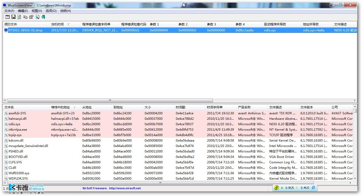Click the Save floppy disk icon
Viewport: 362px width, 196px height.
pos(13,17)
